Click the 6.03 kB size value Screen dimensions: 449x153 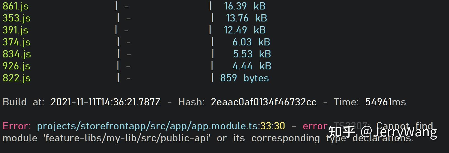[251, 42]
